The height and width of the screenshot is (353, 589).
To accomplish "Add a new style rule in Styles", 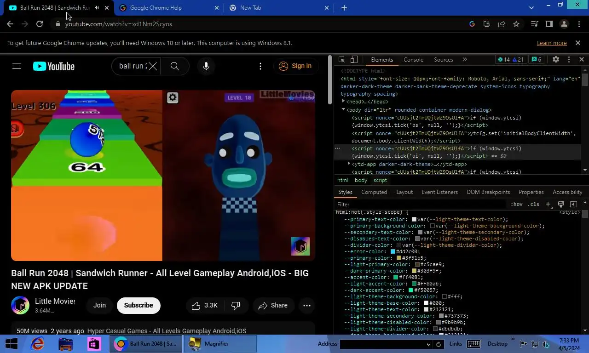I will tap(548, 204).
